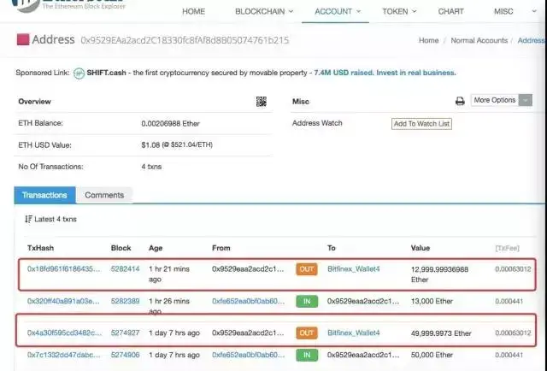Open the CHART menu item
The image size is (547, 371).
(450, 12)
